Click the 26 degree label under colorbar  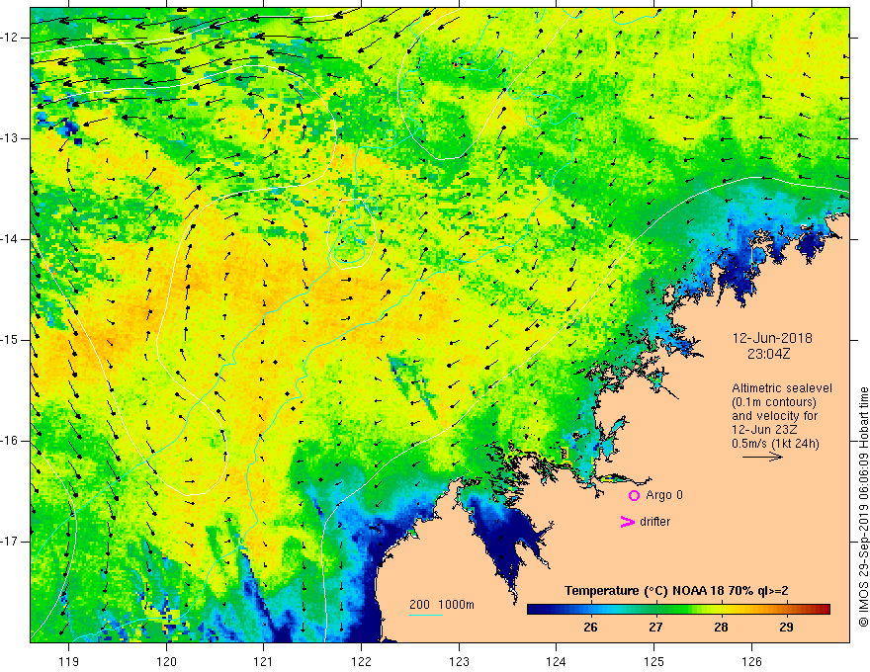click(590, 628)
